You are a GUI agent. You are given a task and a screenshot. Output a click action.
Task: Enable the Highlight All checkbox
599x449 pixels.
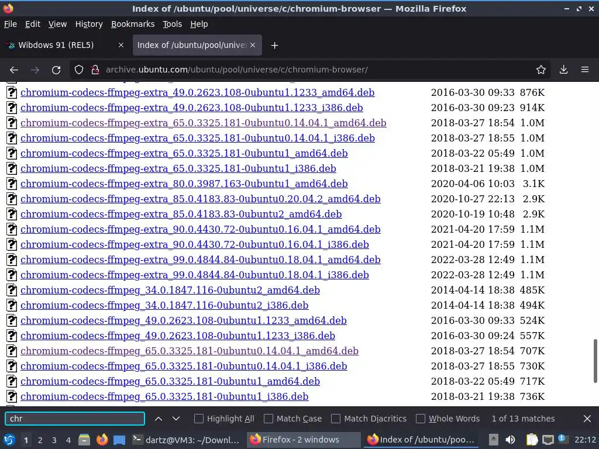pos(199,419)
